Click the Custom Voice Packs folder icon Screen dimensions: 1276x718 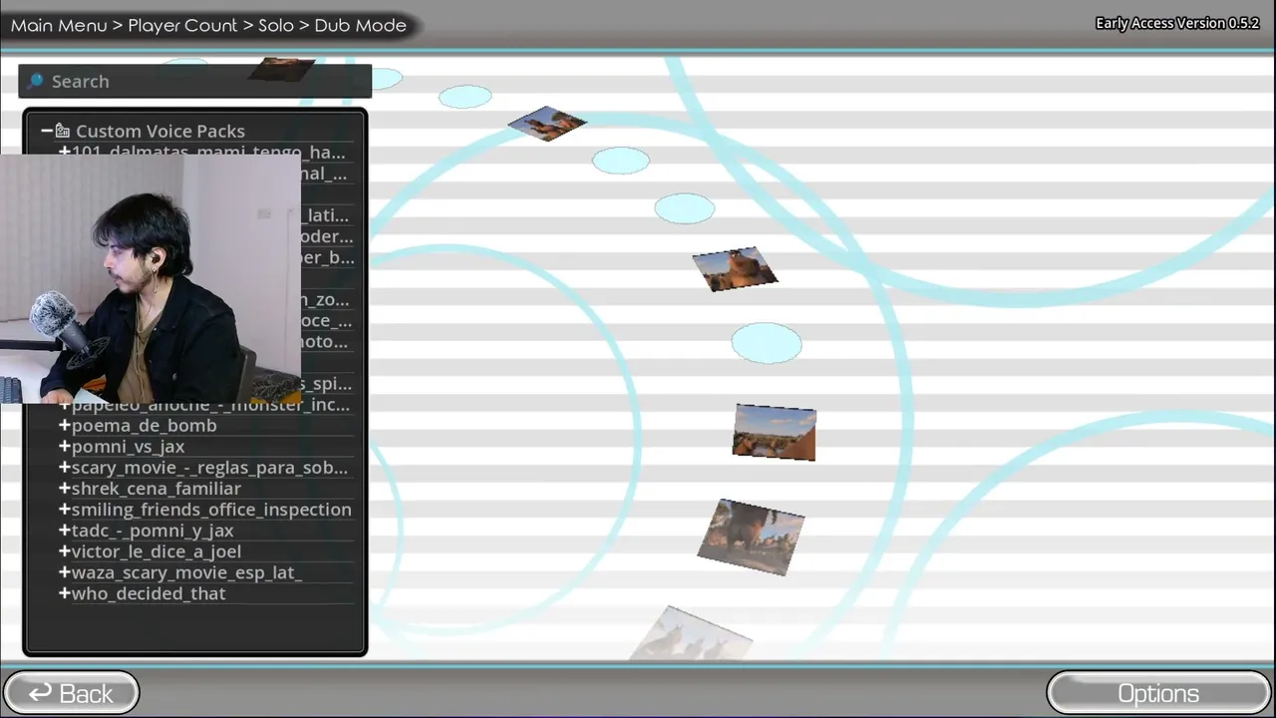(63, 131)
